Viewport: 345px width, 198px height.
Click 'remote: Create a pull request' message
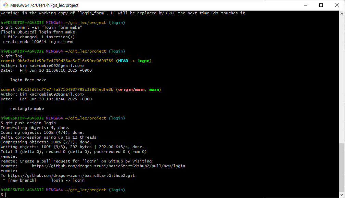point(77,161)
